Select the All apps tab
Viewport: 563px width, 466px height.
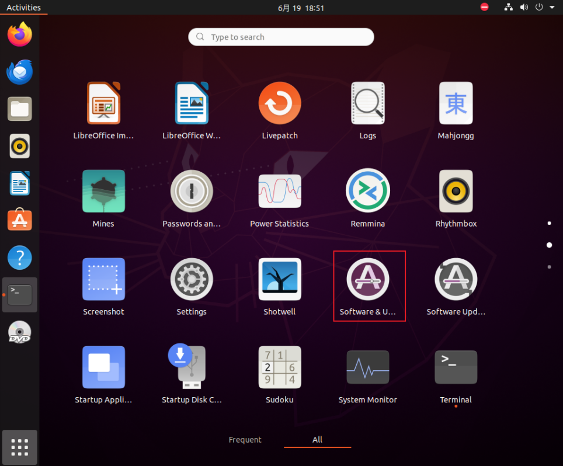317,440
